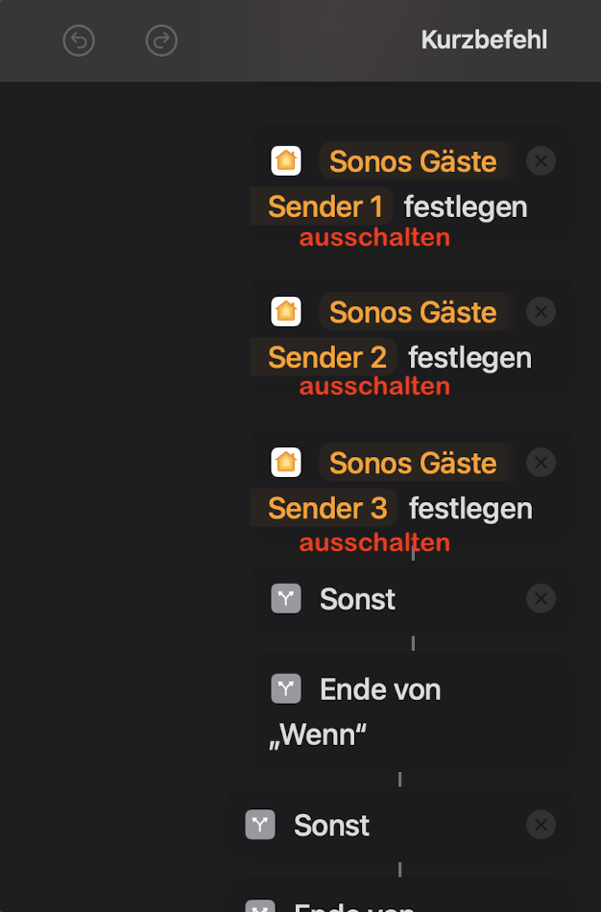Delete the Sender 2 action
Image resolution: width=601 pixels, height=912 pixels.
coord(541,311)
